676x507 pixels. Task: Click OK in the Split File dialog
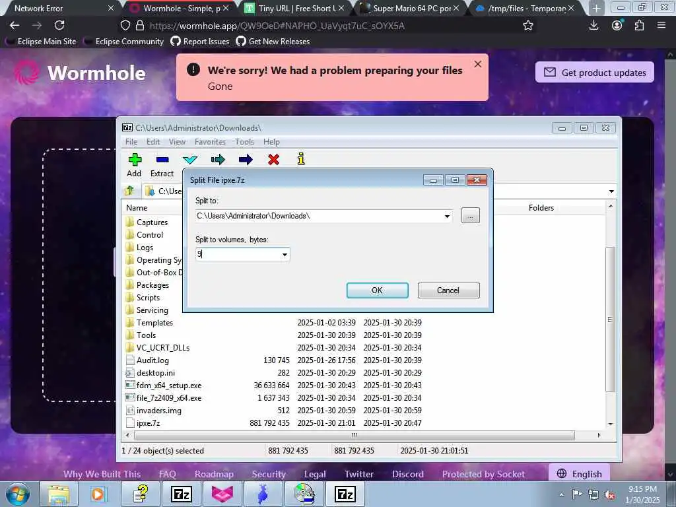(377, 290)
